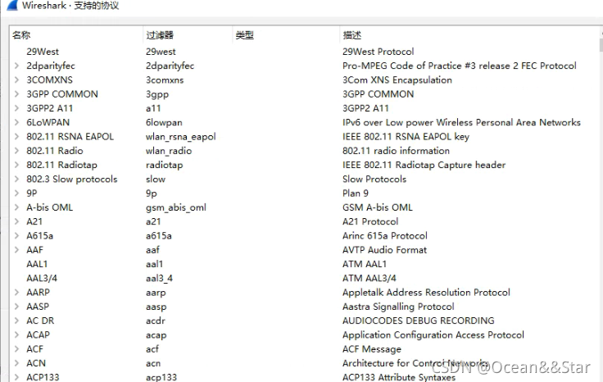Expand the 6LoWPAN protocol entry
603x382 pixels.
(16, 122)
